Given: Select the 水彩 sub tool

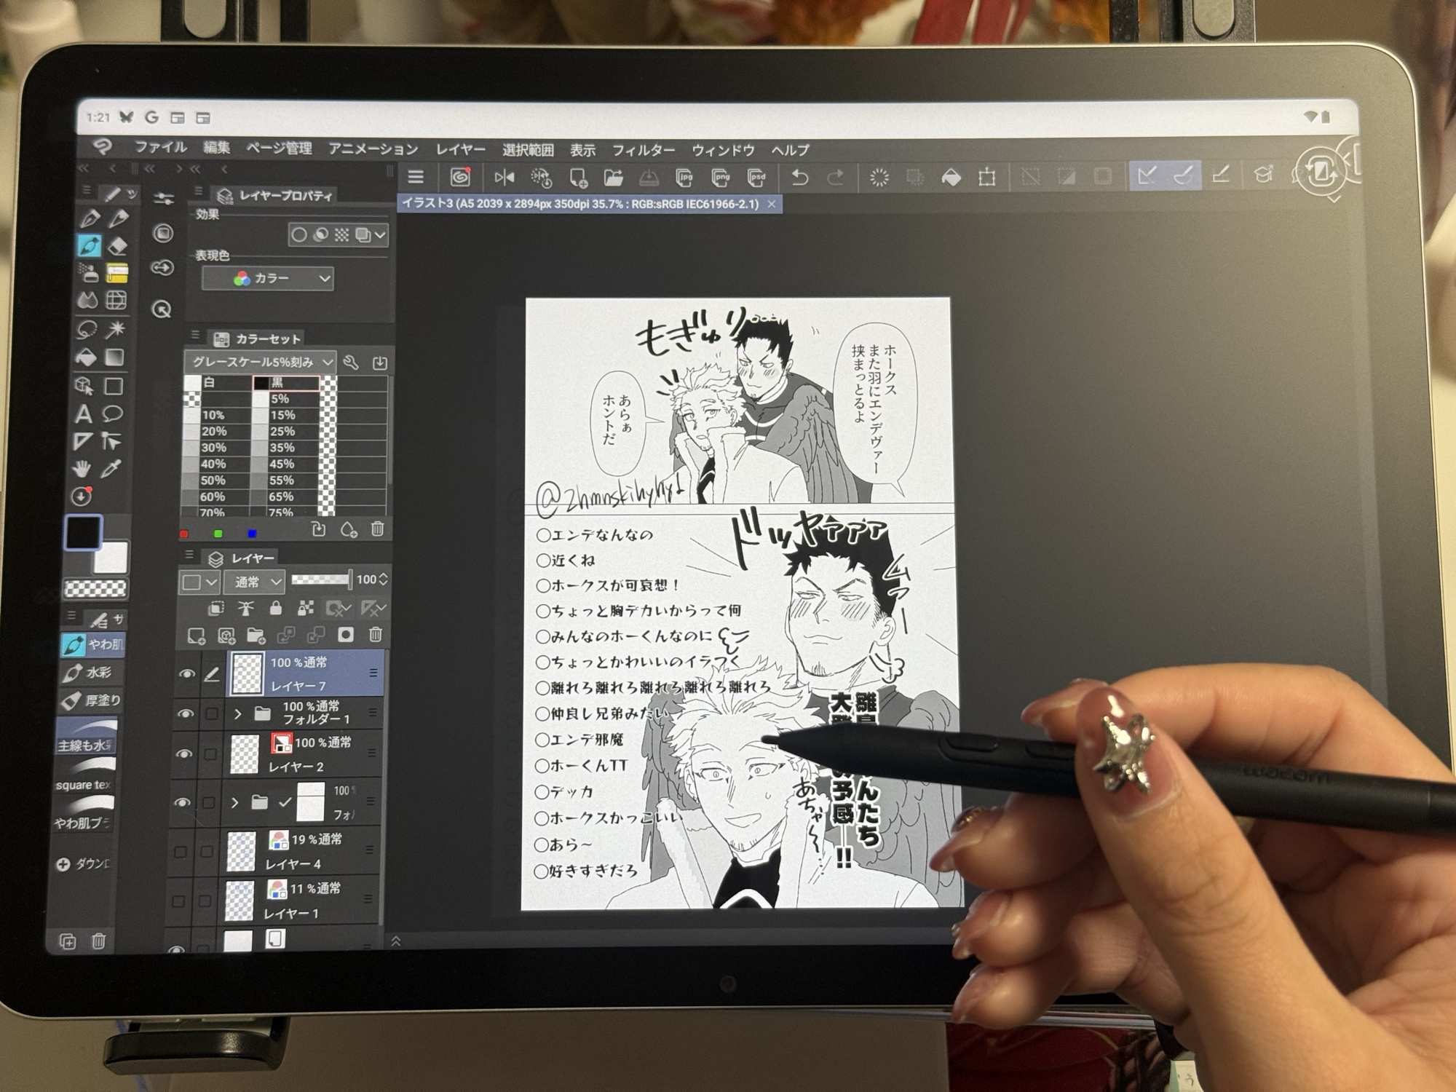Looking at the screenshot, I should [92, 672].
